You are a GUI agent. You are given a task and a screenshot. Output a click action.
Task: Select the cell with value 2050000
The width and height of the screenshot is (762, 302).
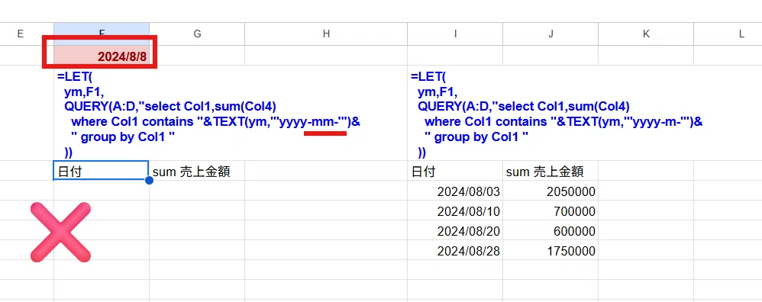(x=551, y=191)
